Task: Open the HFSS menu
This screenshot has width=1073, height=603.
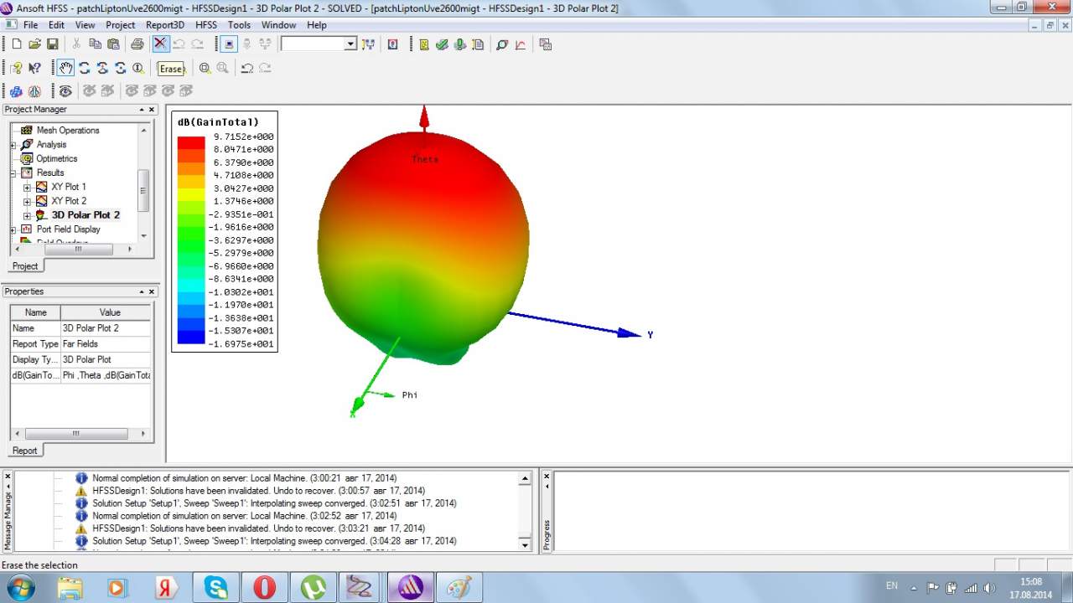Action: pyautogui.click(x=205, y=25)
